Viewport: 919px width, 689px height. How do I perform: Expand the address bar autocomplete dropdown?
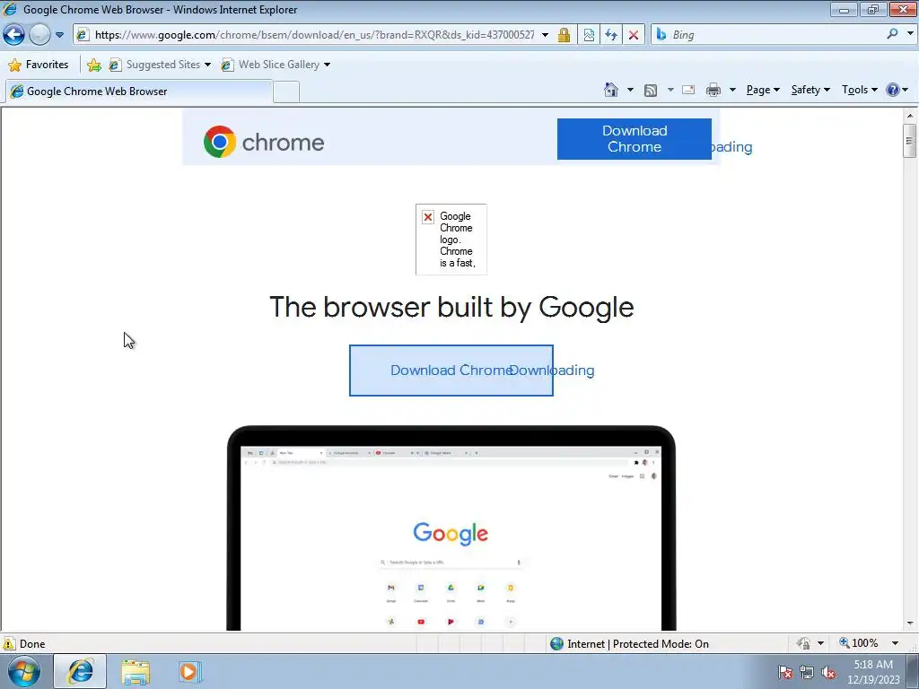click(x=545, y=35)
